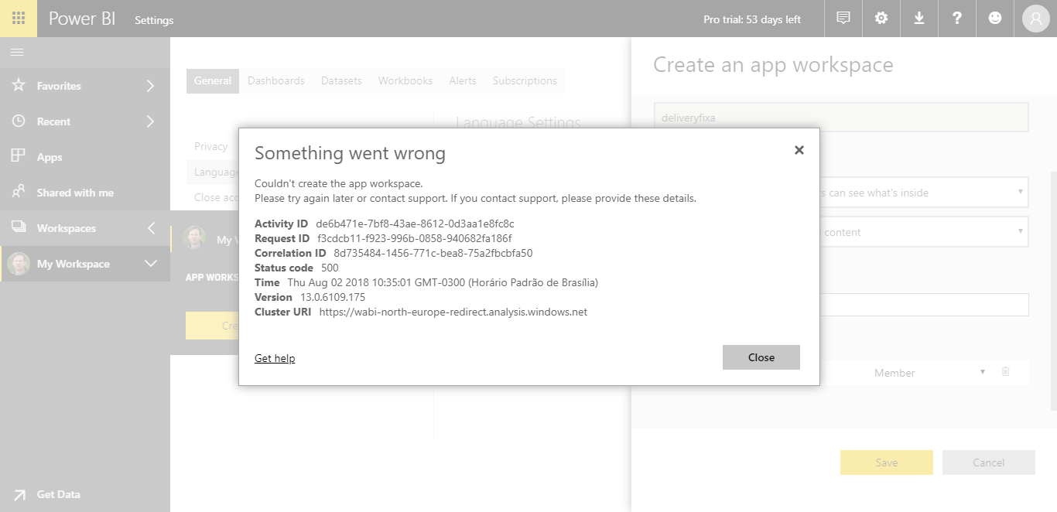Click the Apps grid icon

(19, 156)
